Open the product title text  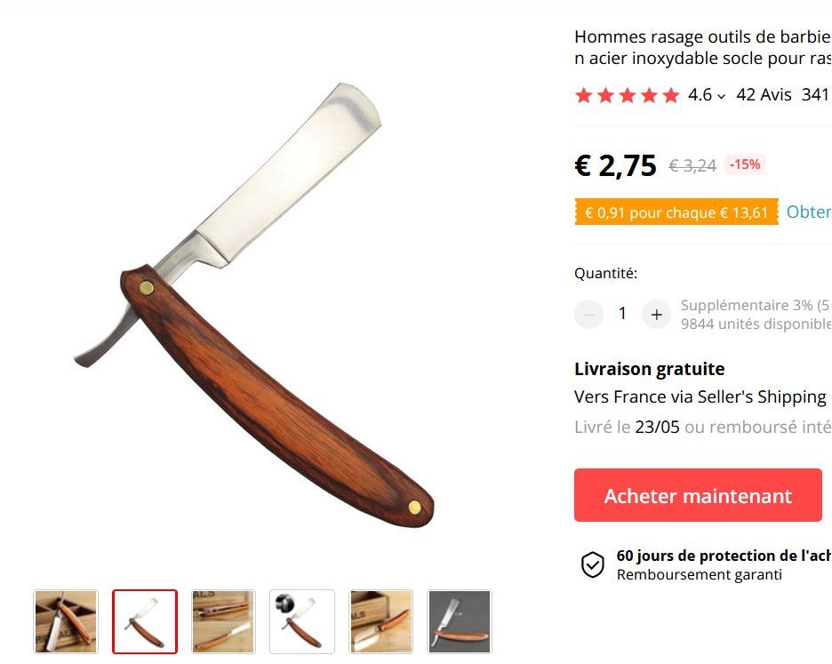[x=702, y=47]
